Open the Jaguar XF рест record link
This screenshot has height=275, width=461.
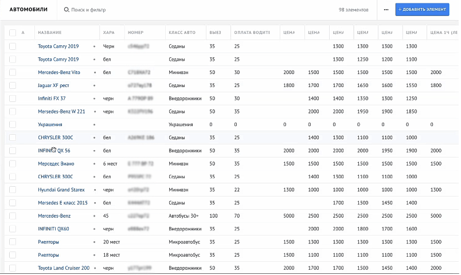[x=53, y=85]
